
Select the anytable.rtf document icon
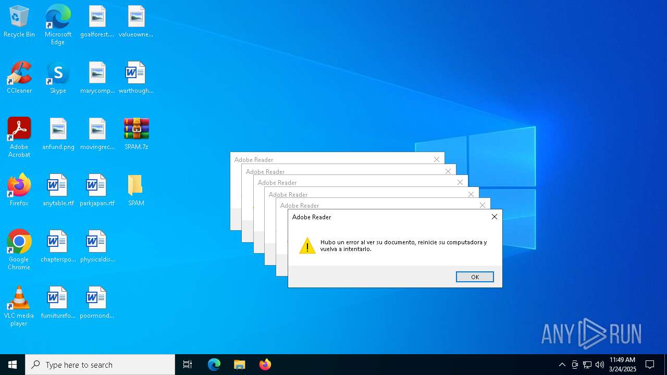click(x=58, y=191)
